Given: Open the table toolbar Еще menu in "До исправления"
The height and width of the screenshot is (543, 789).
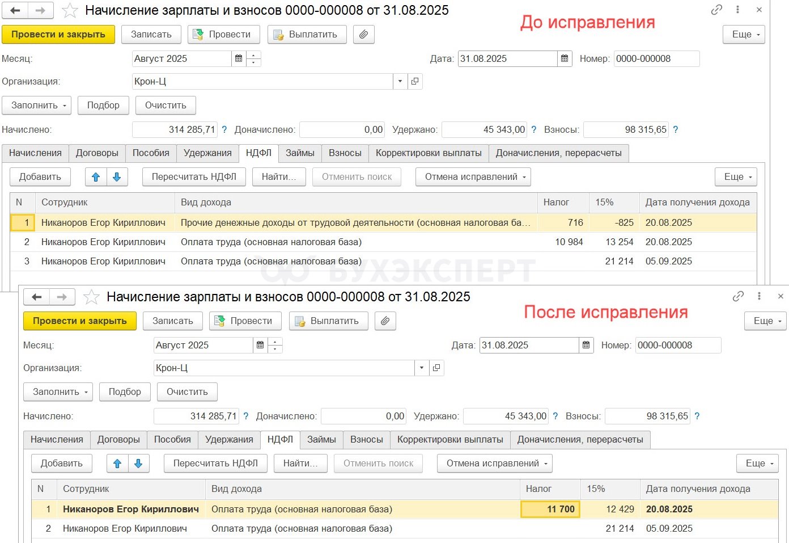Looking at the screenshot, I should [736, 177].
